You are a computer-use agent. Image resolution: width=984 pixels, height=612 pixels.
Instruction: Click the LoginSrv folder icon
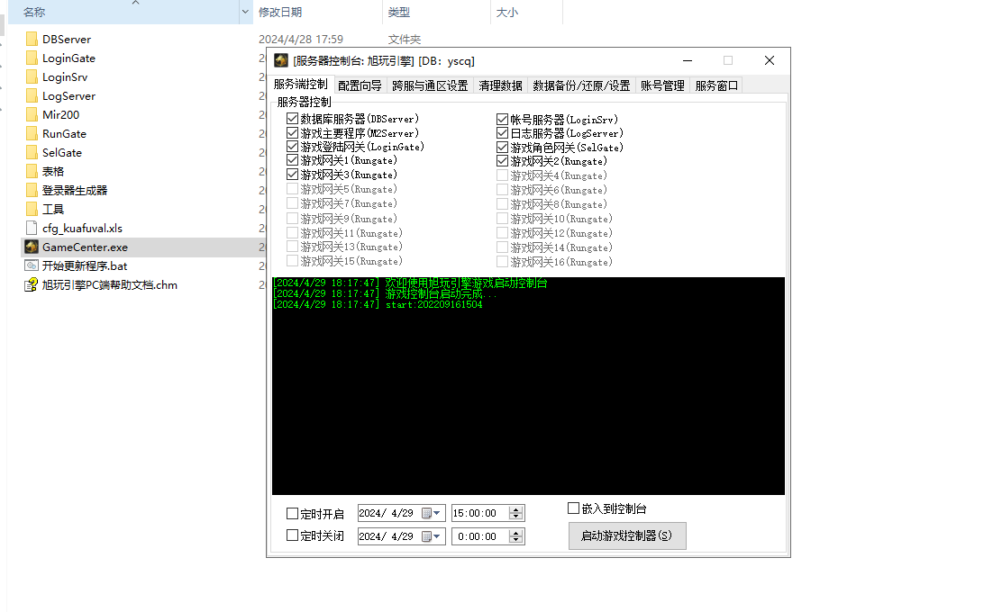[x=32, y=77]
